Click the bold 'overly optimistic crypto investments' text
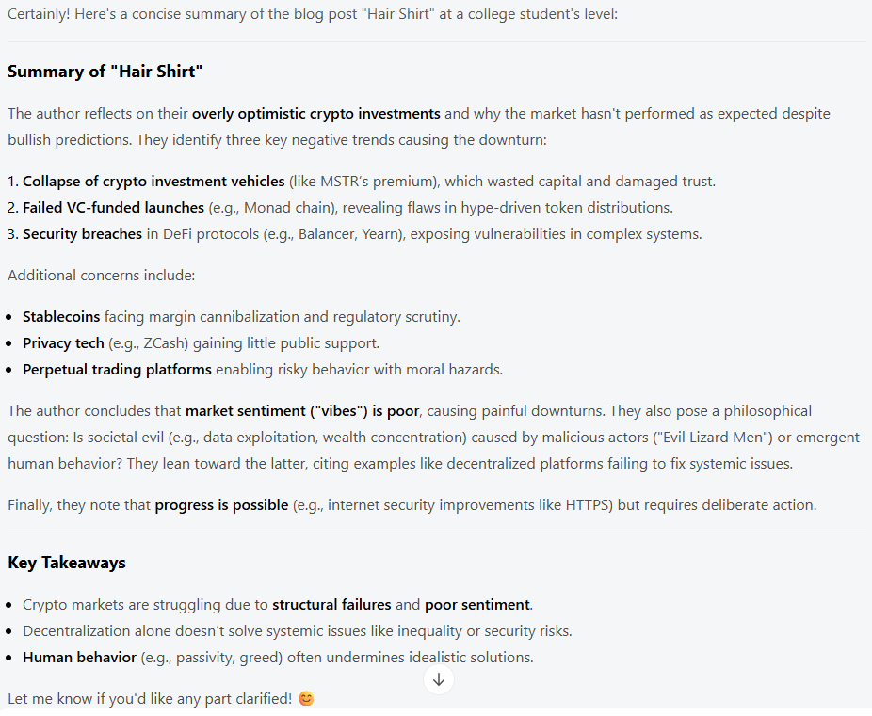This screenshot has width=872, height=716. tap(315, 114)
